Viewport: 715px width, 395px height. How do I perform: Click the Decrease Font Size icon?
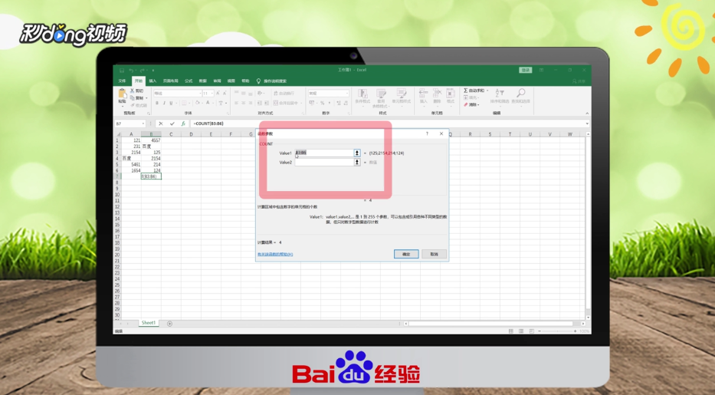click(225, 93)
